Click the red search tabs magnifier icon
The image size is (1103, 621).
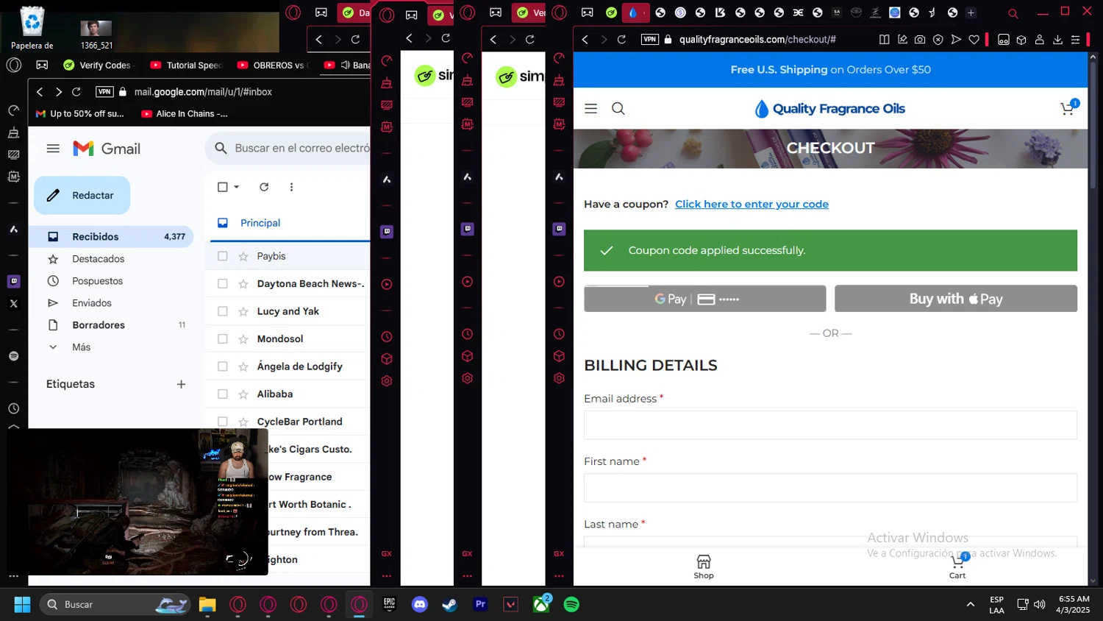click(1013, 13)
